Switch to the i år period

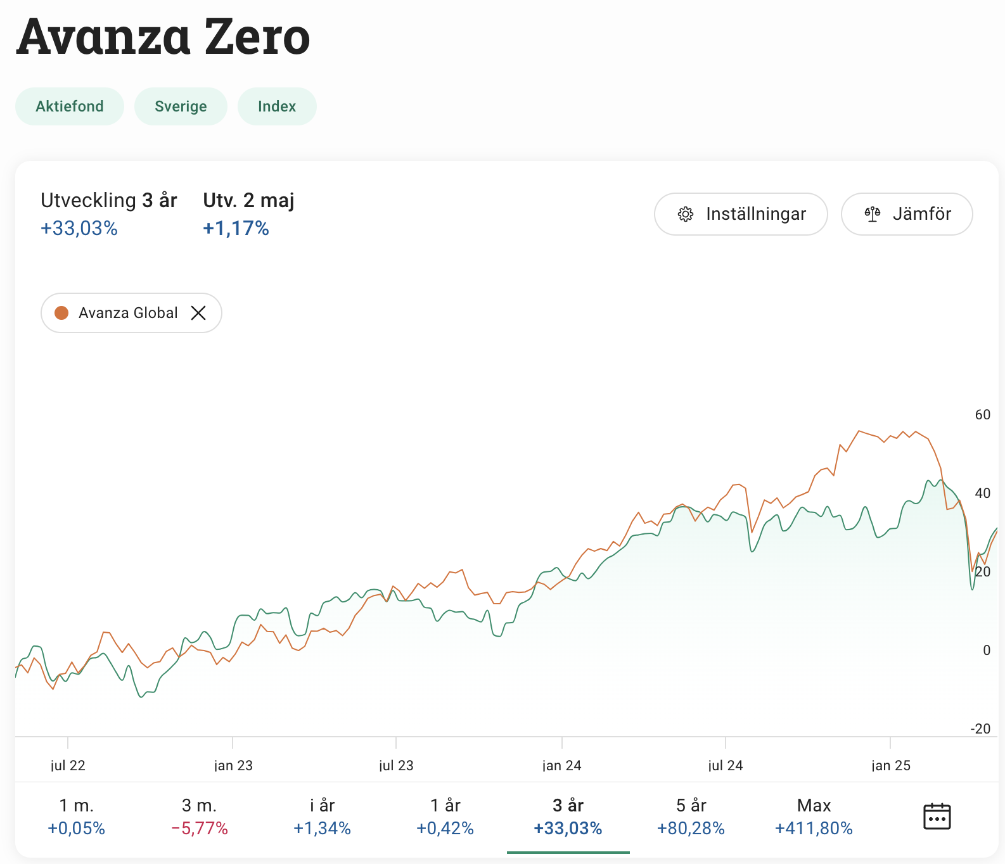click(322, 816)
